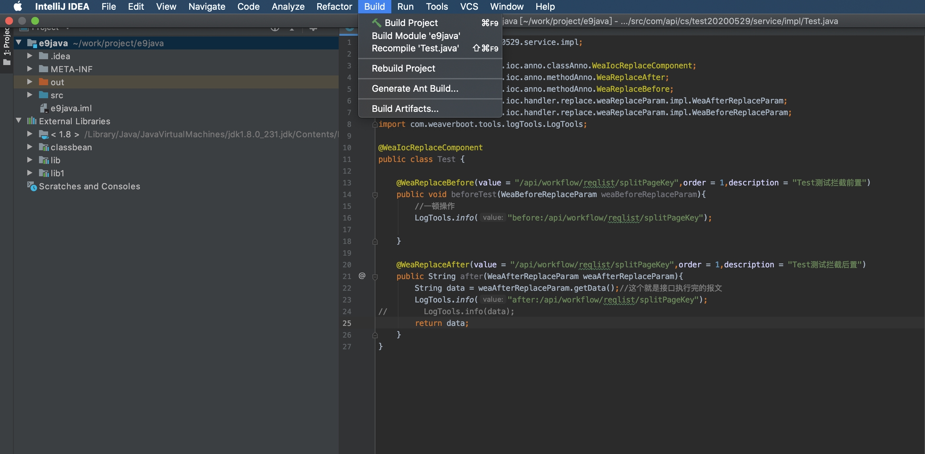Click the Build Project hammer icon
This screenshot has width=925, height=454.
[376, 22]
